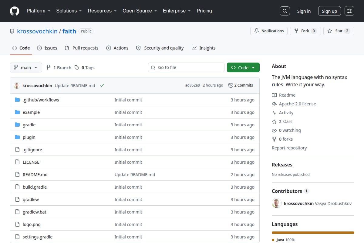Click folder icon of example row
Viewport: 364px width, 243px height.
17,112
